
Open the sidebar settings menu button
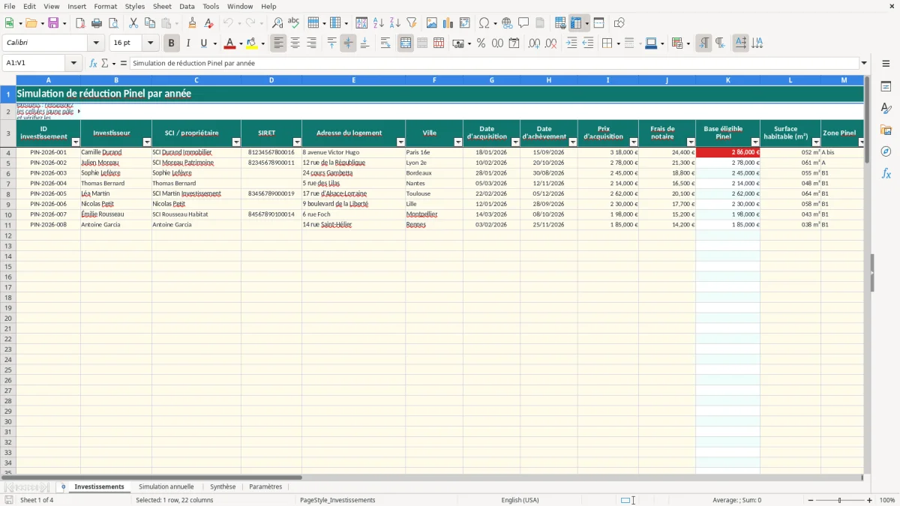tap(886, 63)
